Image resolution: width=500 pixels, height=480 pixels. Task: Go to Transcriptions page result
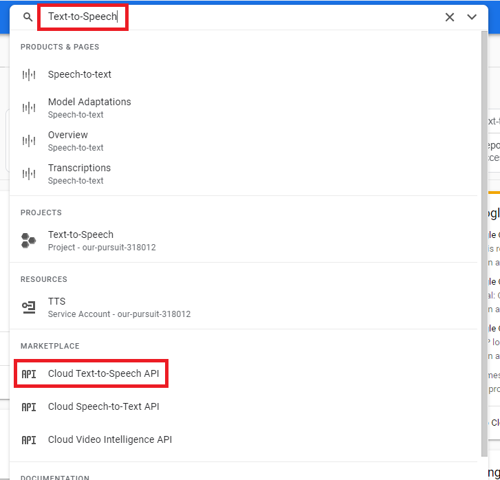79,168
